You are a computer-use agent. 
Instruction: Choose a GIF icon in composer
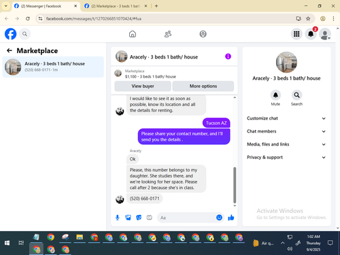pos(149,218)
